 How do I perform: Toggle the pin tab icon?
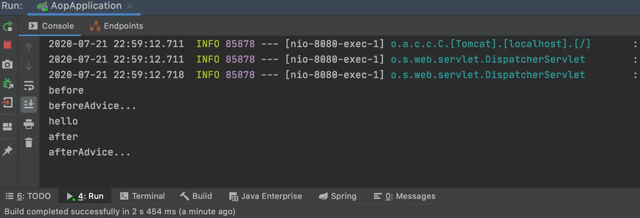point(8,151)
